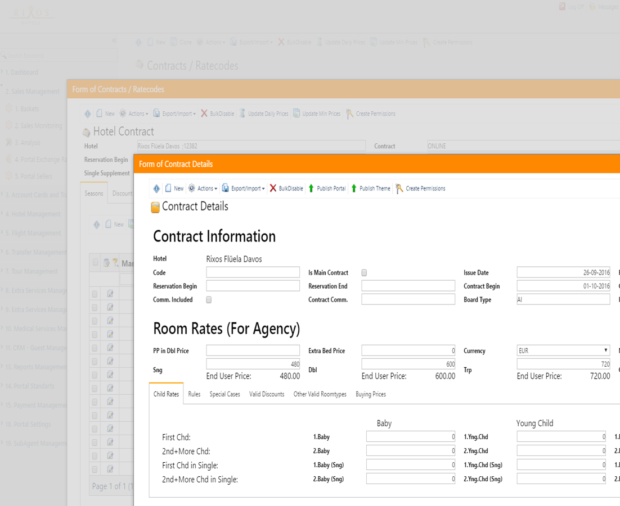This screenshot has width=620, height=506.
Task: Click Update Daily Prices in Contracts / Ratecodes form
Action: (264, 113)
